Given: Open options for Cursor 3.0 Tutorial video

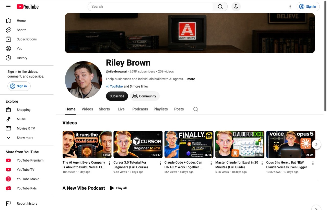Looking at the screenshot, I should (x=160, y=163).
